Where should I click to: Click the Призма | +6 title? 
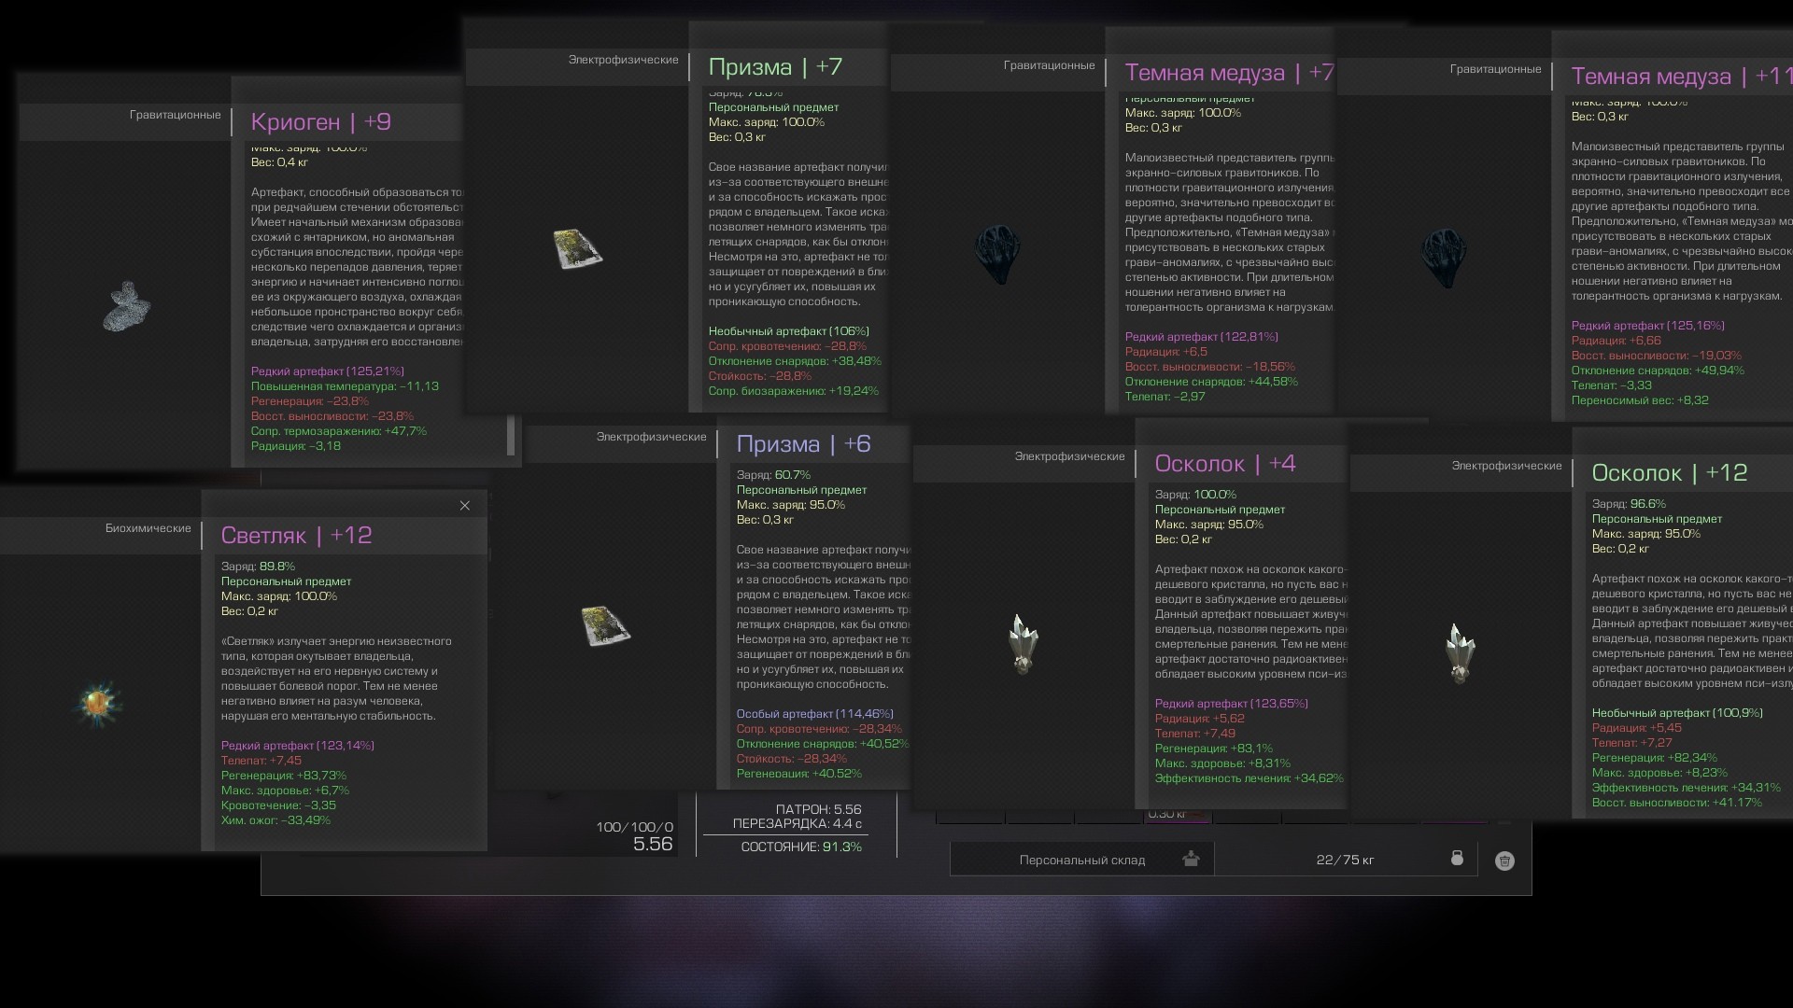click(x=804, y=444)
